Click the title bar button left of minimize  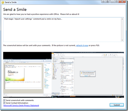[108, 2]
